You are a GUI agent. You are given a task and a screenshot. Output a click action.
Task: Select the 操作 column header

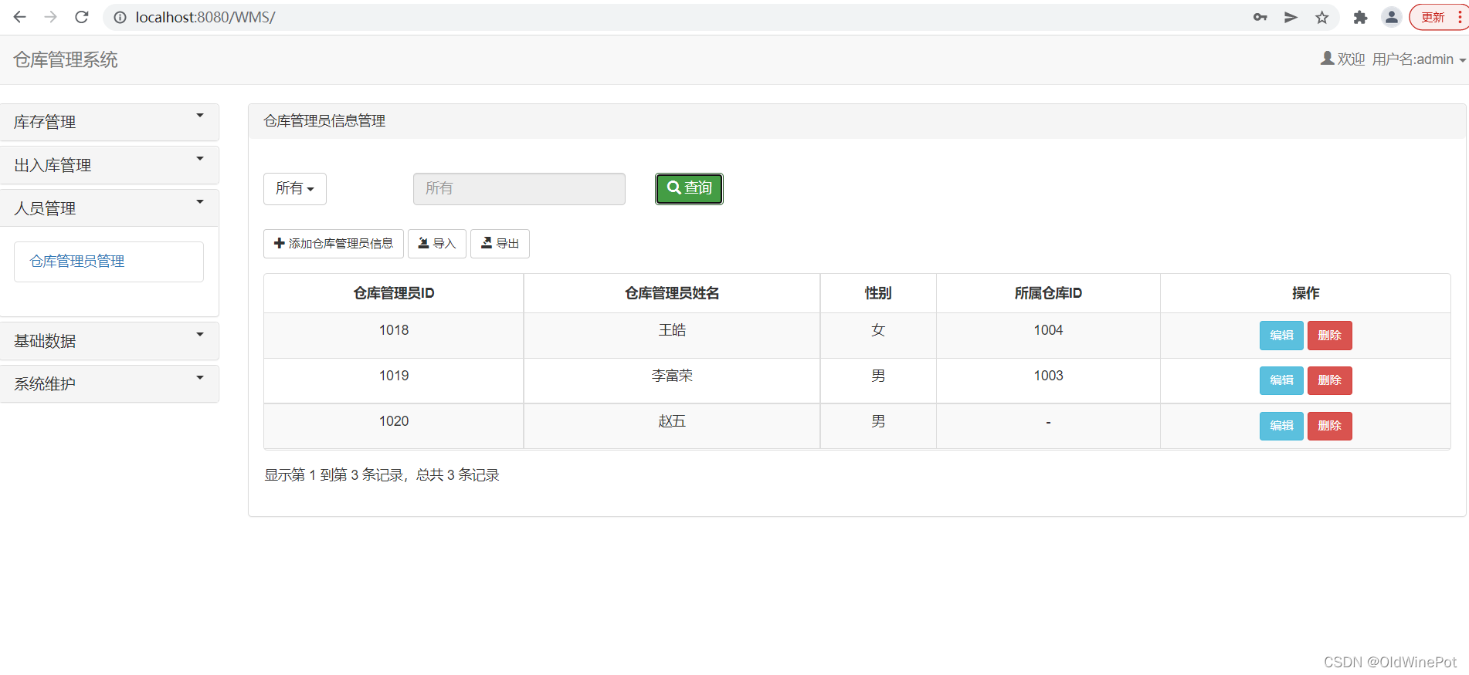(x=1305, y=293)
